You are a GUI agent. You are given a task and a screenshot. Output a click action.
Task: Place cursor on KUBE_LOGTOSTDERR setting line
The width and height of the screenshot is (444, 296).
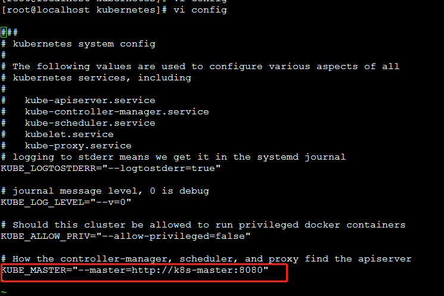[x=111, y=169]
